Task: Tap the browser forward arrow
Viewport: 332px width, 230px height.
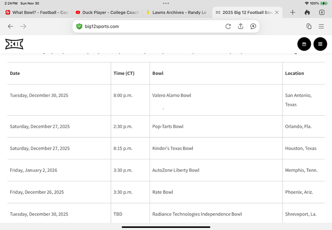Action: point(23,26)
